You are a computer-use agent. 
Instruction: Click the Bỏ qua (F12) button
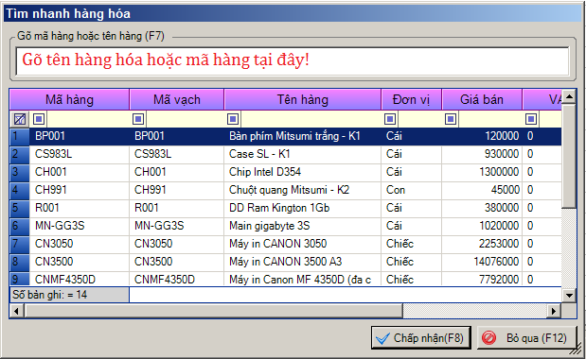click(527, 338)
